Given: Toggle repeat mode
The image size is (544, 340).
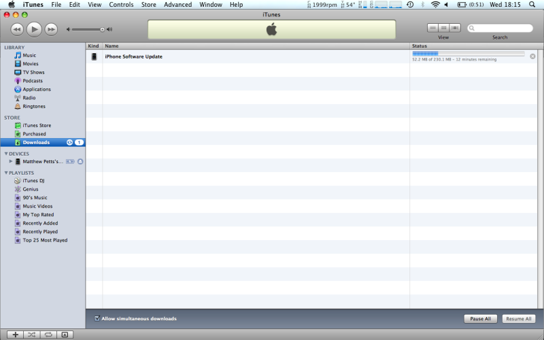Looking at the screenshot, I should point(48,335).
